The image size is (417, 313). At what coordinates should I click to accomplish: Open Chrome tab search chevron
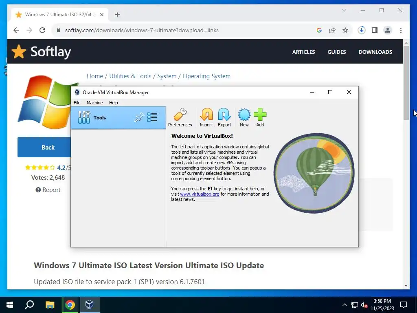[344, 10]
